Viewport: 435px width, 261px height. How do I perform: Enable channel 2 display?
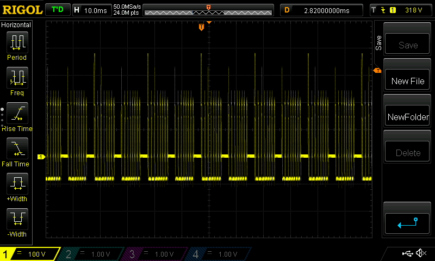pos(93,254)
